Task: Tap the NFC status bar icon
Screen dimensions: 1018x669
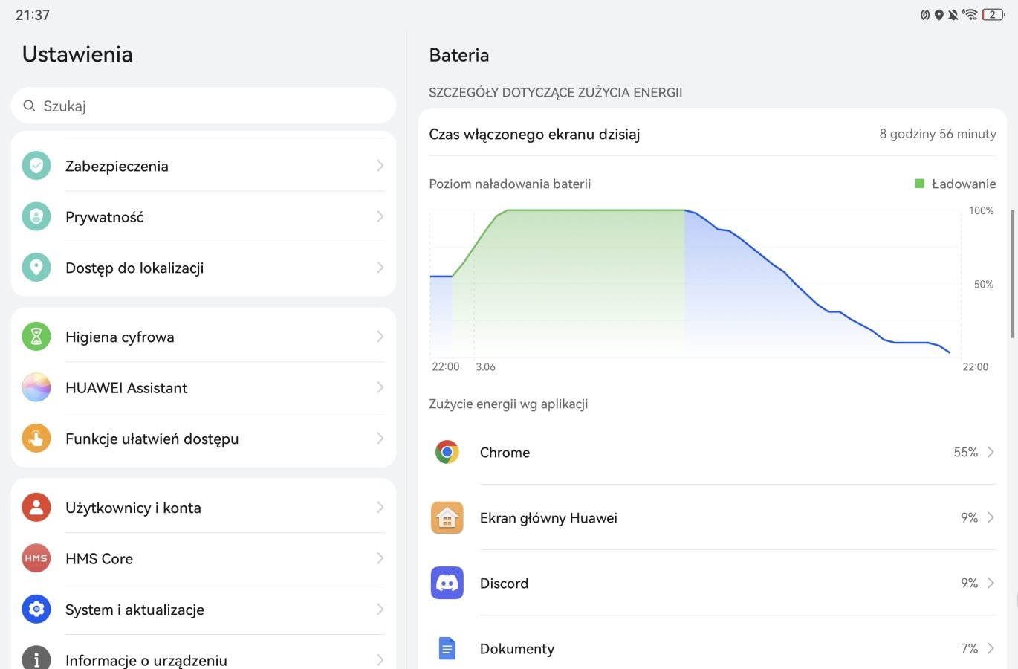Action: [x=925, y=15]
